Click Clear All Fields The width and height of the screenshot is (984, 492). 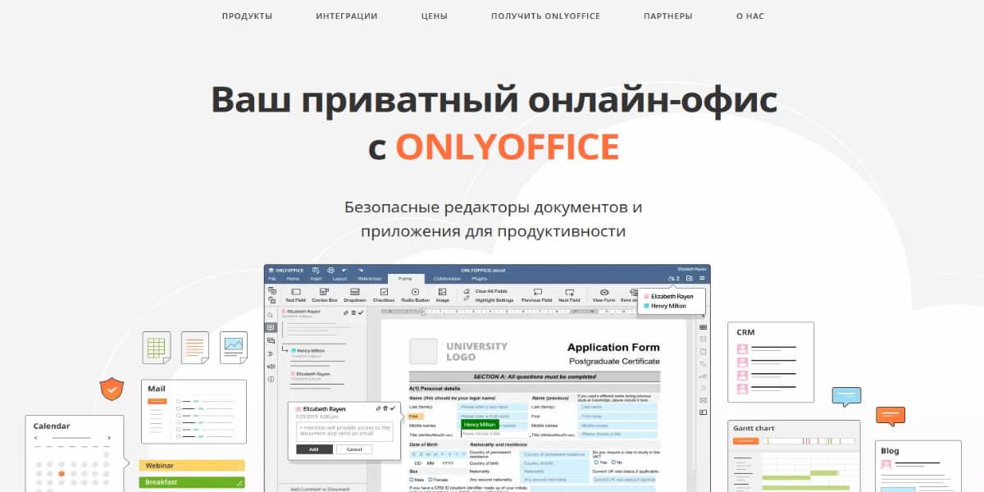click(x=492, y=291)
